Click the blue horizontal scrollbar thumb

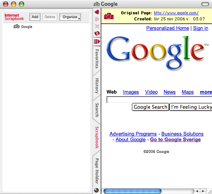pyautogui.click(x=133, y=191)
